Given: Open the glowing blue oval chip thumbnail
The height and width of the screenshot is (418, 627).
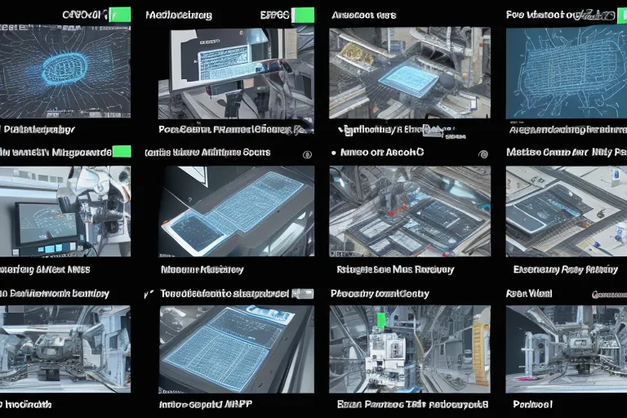Looking at the screenshot, I should (x=65, y=73).
